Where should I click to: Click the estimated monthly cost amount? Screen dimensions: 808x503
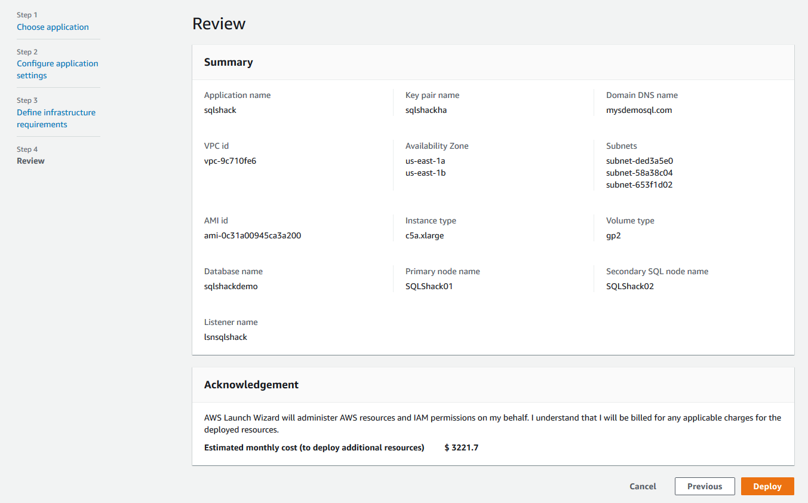click(x=461, y=447)
